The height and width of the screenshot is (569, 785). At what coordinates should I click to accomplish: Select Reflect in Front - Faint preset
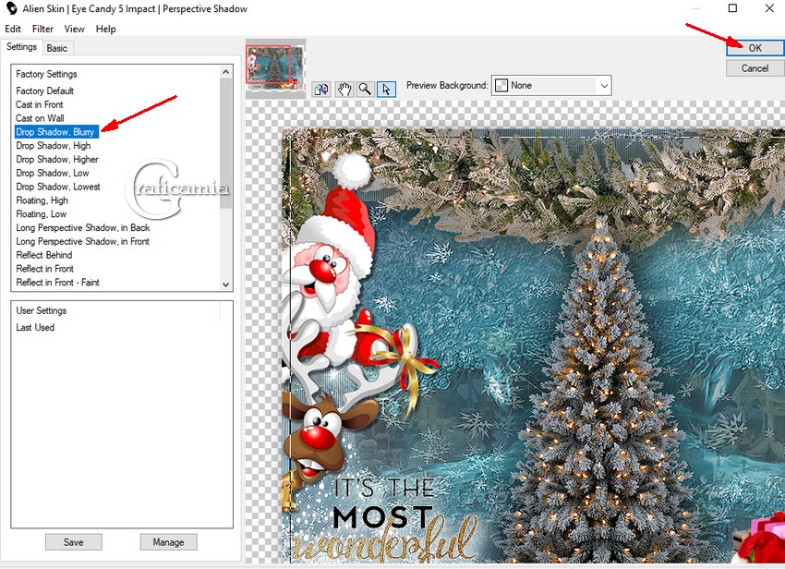pyautogui.click(x=57, y=283)
